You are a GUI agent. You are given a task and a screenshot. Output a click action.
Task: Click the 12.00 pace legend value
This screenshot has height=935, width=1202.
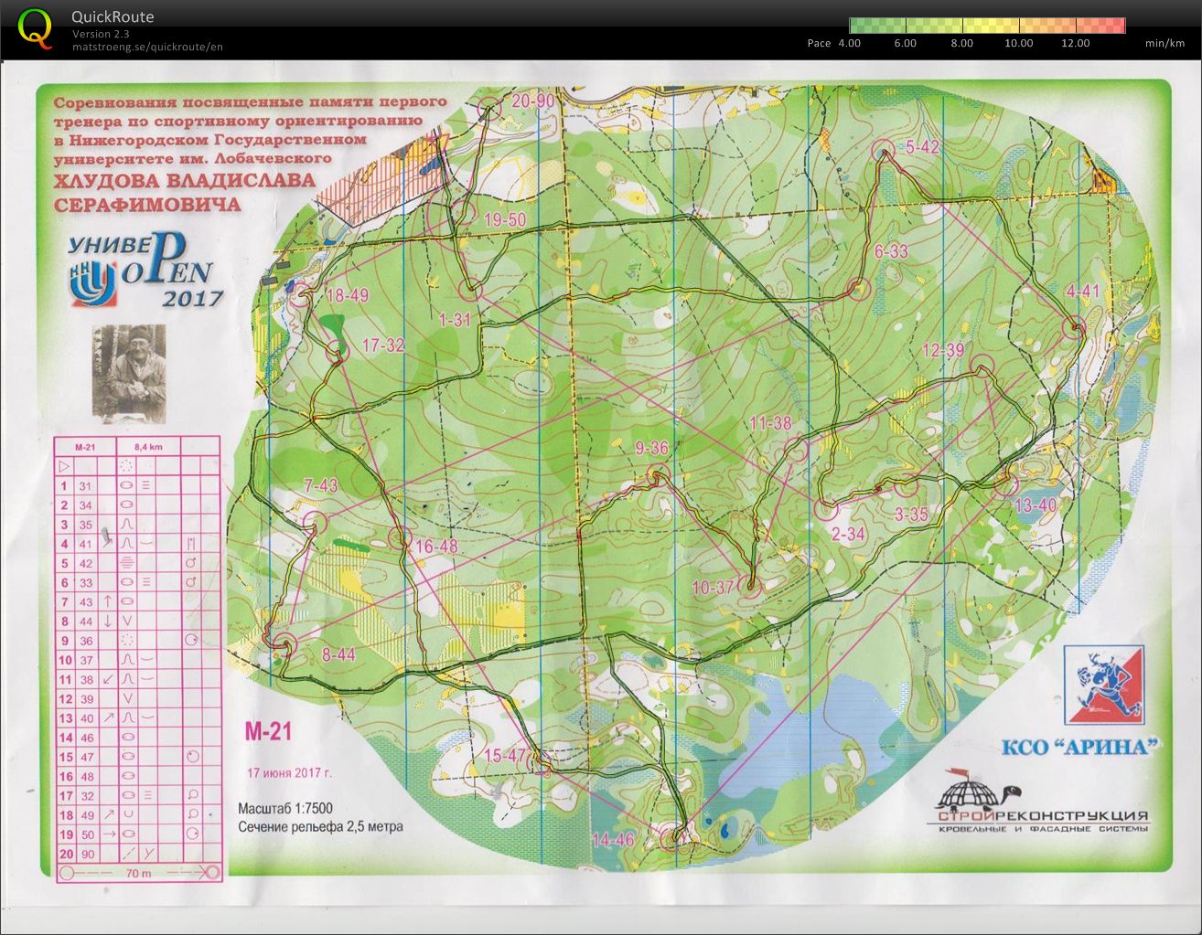tap(1075, 43)
